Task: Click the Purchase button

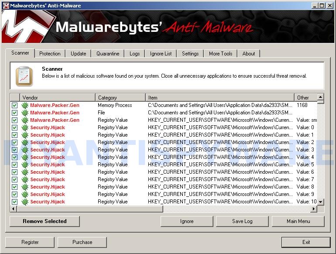Action: pos(82,242)
